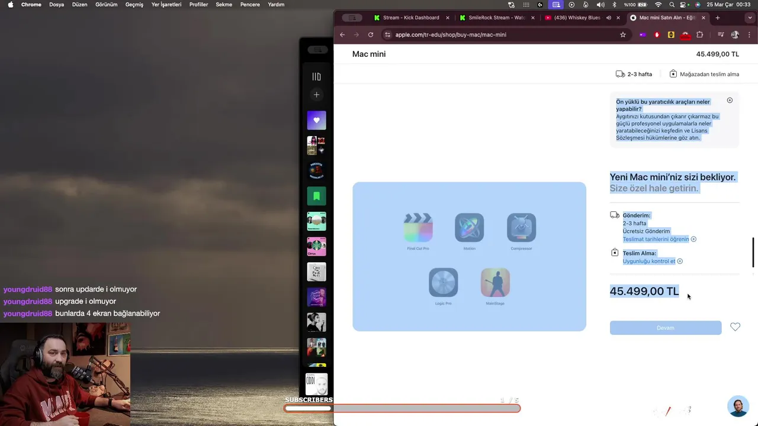The height and width of the screenshot is (426, 758).
Task: Click Mağazadan teslim alma option
Action: click(x=704, y=75)
